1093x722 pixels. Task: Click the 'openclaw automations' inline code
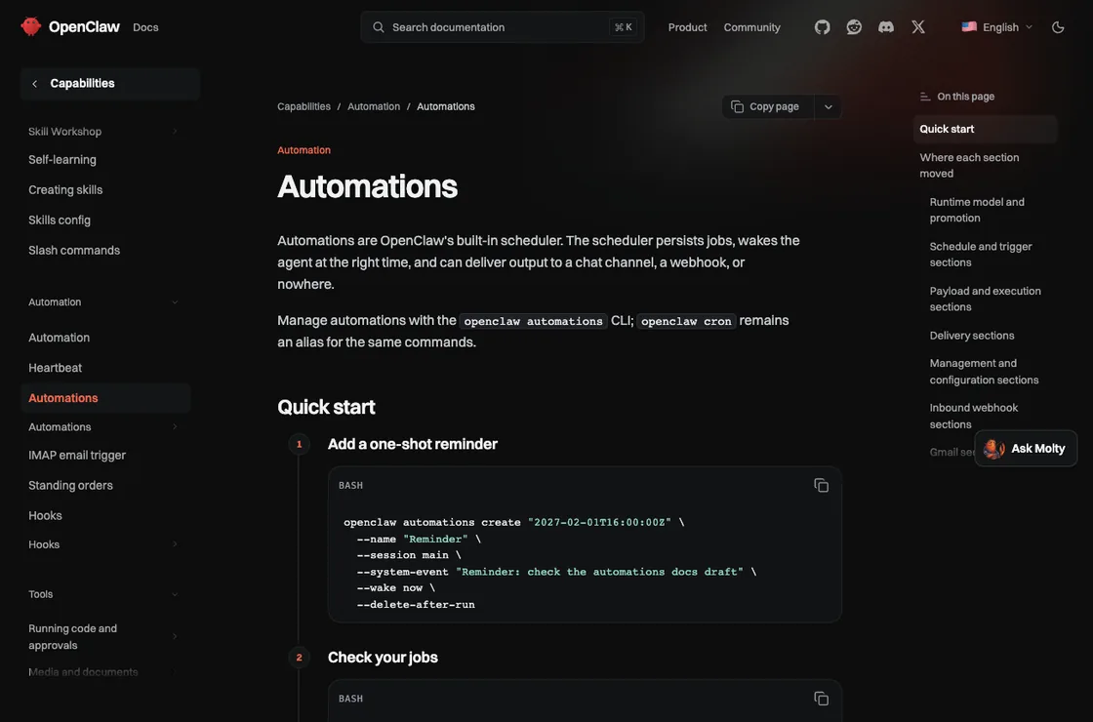pos(533,321)
